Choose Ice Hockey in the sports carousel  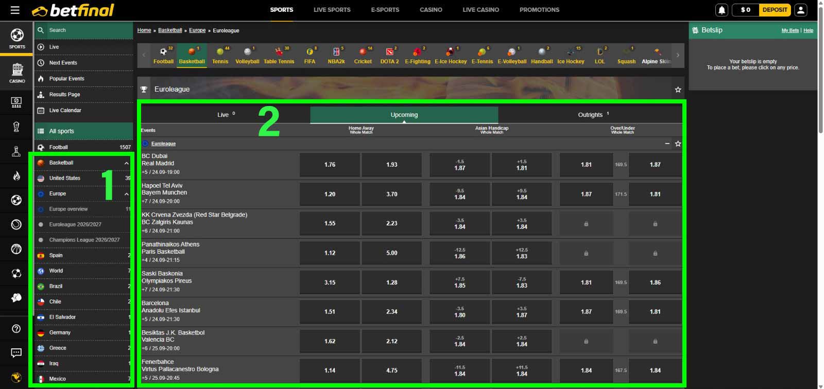pyautogui.click(x=571, y=56)
